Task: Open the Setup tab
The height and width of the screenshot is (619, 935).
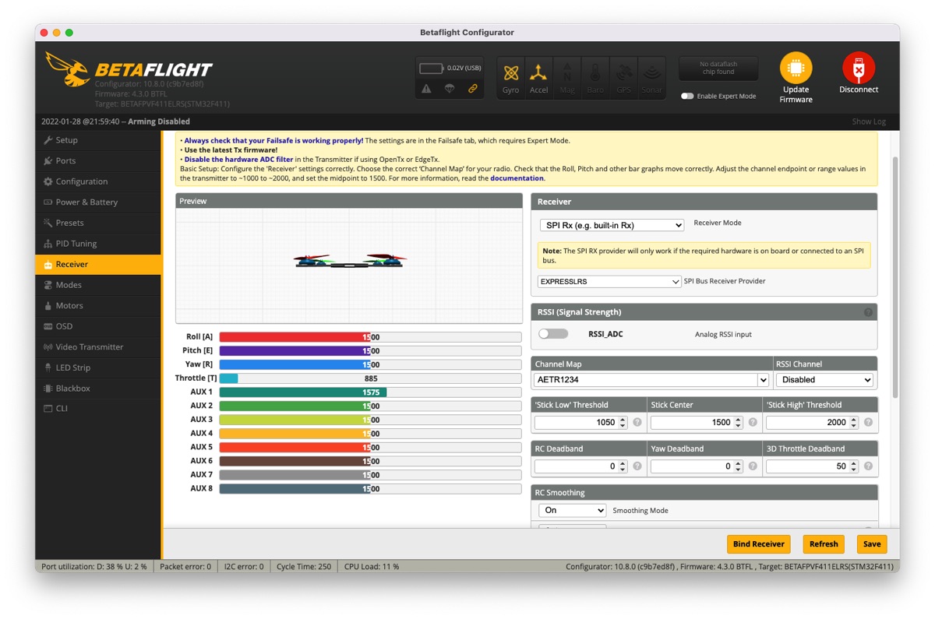Action: (x=98, y=140)
